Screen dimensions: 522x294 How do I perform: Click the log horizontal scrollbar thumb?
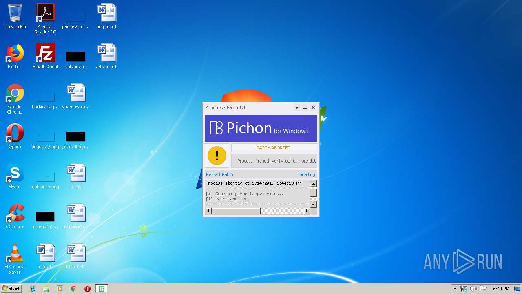(x=236, y=211)
